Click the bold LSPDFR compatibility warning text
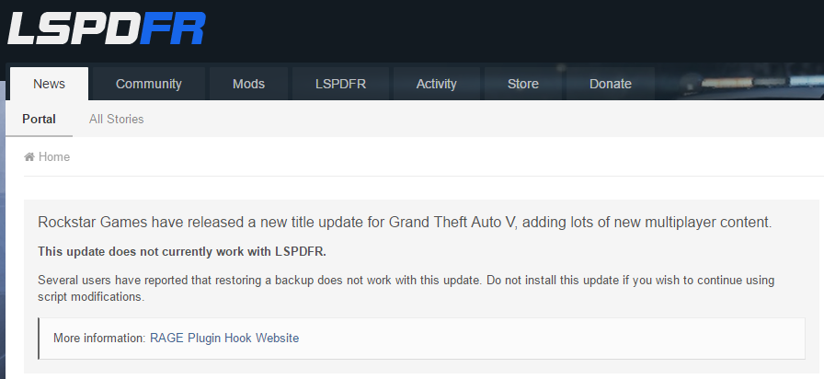The width and height of the screenshot is (824, 379). (182, 252)
